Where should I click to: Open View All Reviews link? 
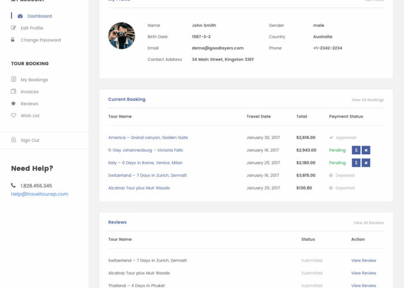[x=368, y=223]
